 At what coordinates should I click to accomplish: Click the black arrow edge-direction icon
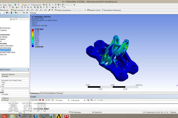pos(49,10)
